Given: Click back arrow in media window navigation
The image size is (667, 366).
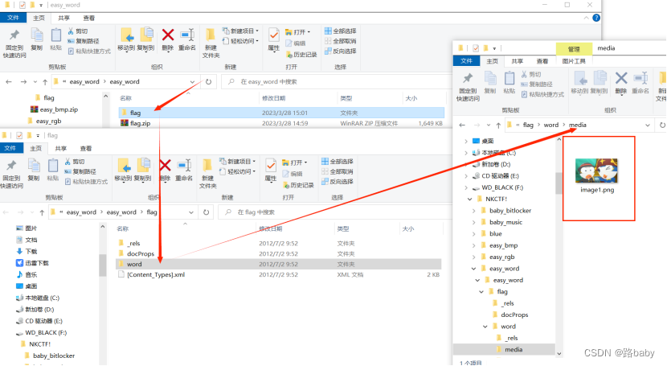Looking at the screenshot, I should (462, 125).
